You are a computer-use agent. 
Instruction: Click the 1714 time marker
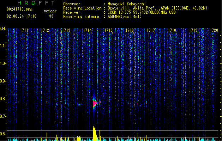tap(88, 30)
